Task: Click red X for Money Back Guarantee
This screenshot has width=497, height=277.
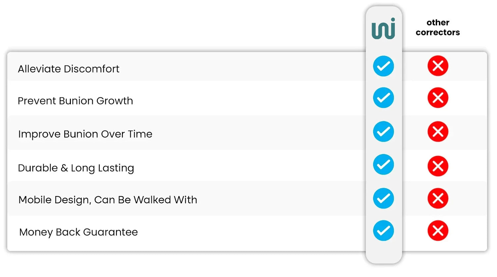Action: [x=438, y=231]
